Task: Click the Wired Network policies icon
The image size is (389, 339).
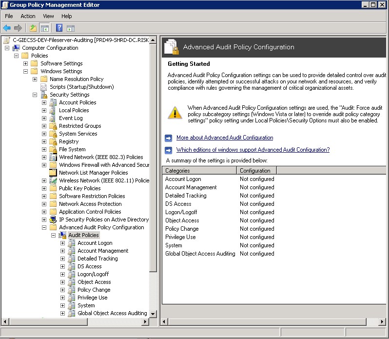Action: click(53, 157)
